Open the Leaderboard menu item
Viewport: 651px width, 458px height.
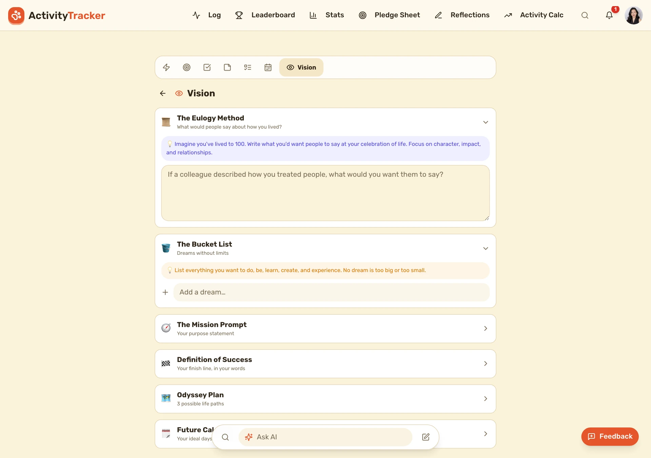(x=265, y=15)
